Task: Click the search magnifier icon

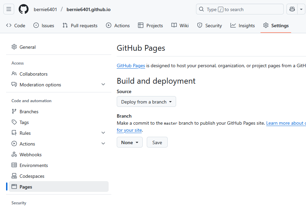Action: click(x=201, y=9)
